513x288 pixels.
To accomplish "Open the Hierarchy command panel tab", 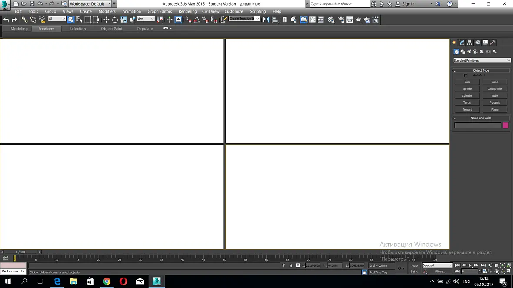I will click(470, 43).
